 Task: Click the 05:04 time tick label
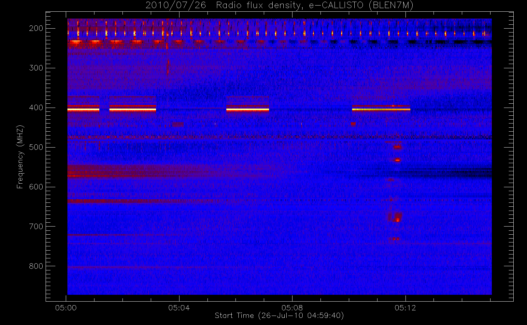coord(179,308)
